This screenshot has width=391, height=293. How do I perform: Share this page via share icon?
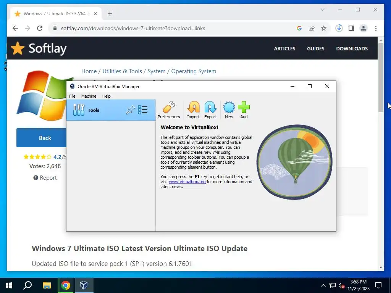click(312, 28)
